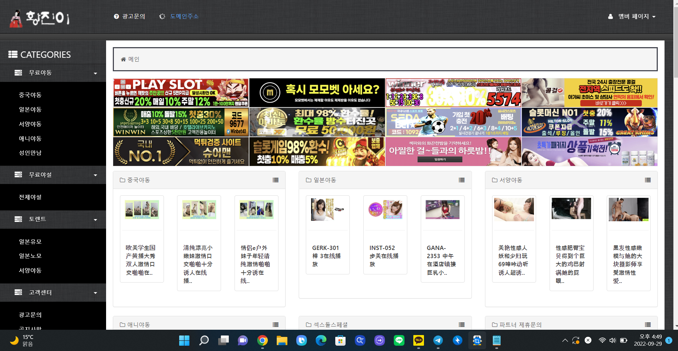Select 광고문의 under 고객센터 sidebar

[30, 315]
